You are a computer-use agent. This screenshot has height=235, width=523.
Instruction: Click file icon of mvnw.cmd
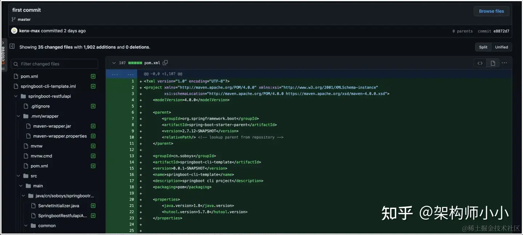click(x=26, y=156)
